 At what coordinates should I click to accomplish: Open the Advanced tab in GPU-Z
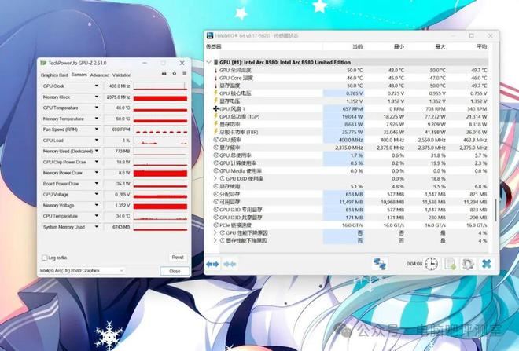click(100, 75)
